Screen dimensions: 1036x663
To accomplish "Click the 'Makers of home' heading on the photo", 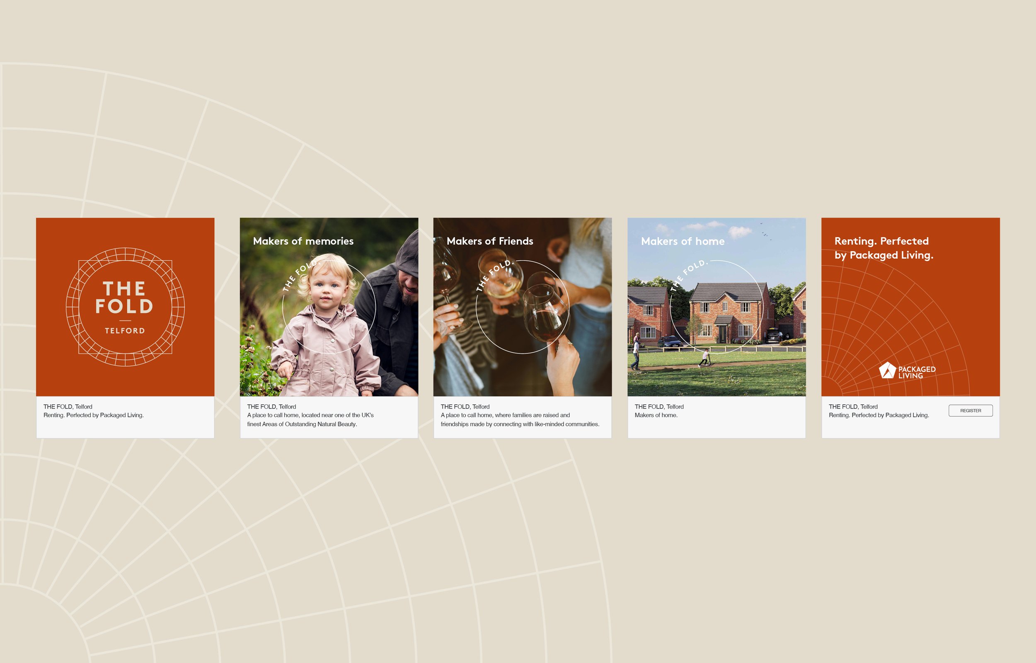I will [x=683, y=241].
